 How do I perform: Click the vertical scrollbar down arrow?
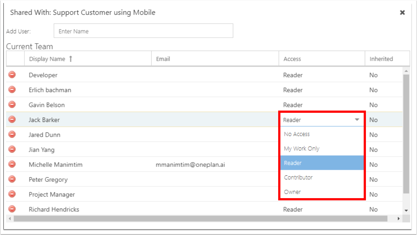point(406,211)
